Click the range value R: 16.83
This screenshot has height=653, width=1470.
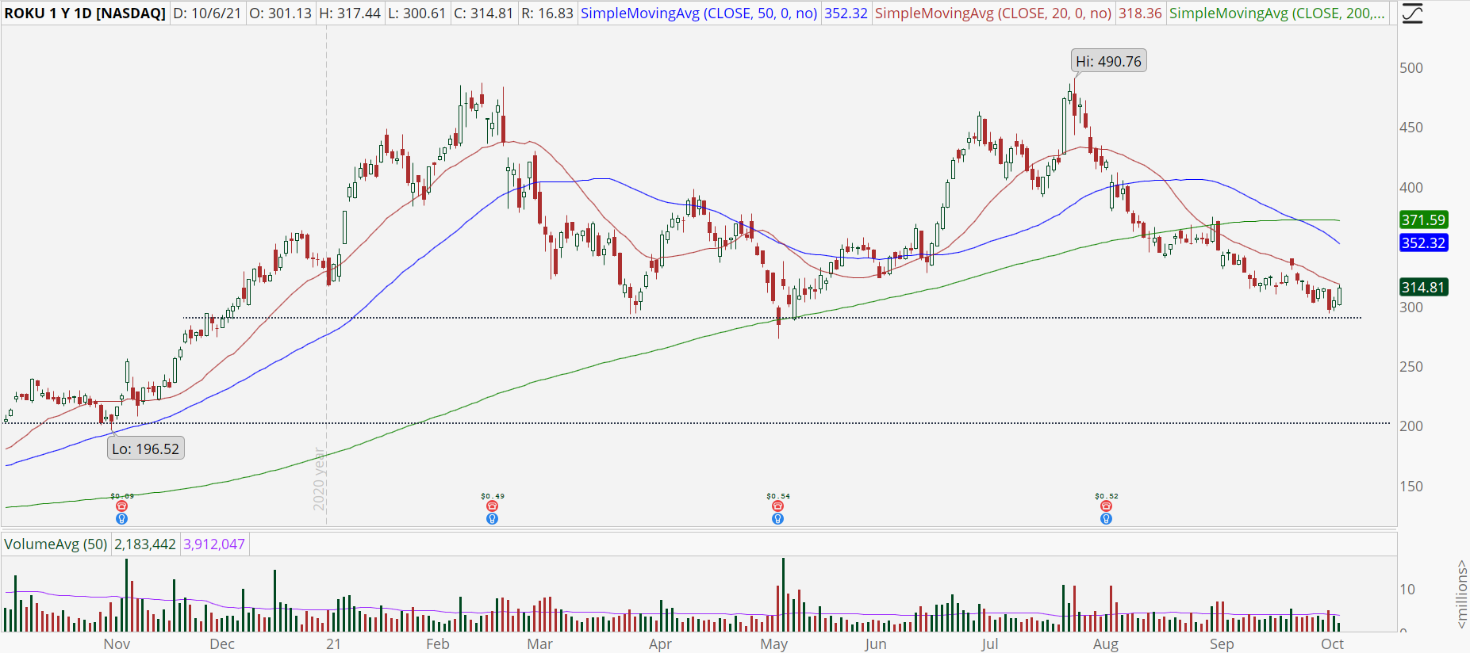(547, 13)
